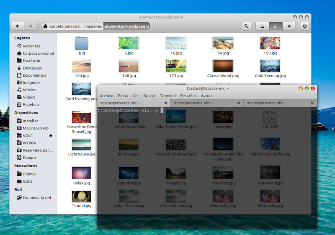Select Tunnel.jpg thumbnail
335x235 pixels.
[81, 196]
